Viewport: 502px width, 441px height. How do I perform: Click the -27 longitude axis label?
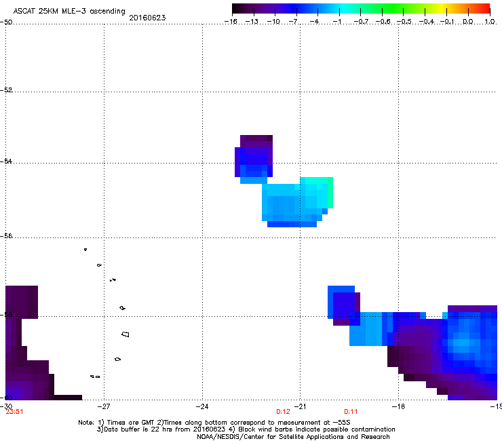click(x=104, y=406)
